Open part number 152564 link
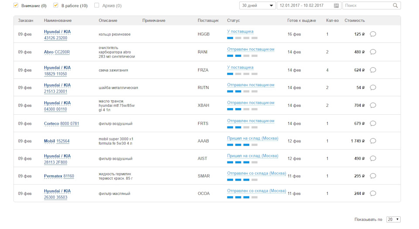Viewport: 419px width, 229px height. [63, 141]
